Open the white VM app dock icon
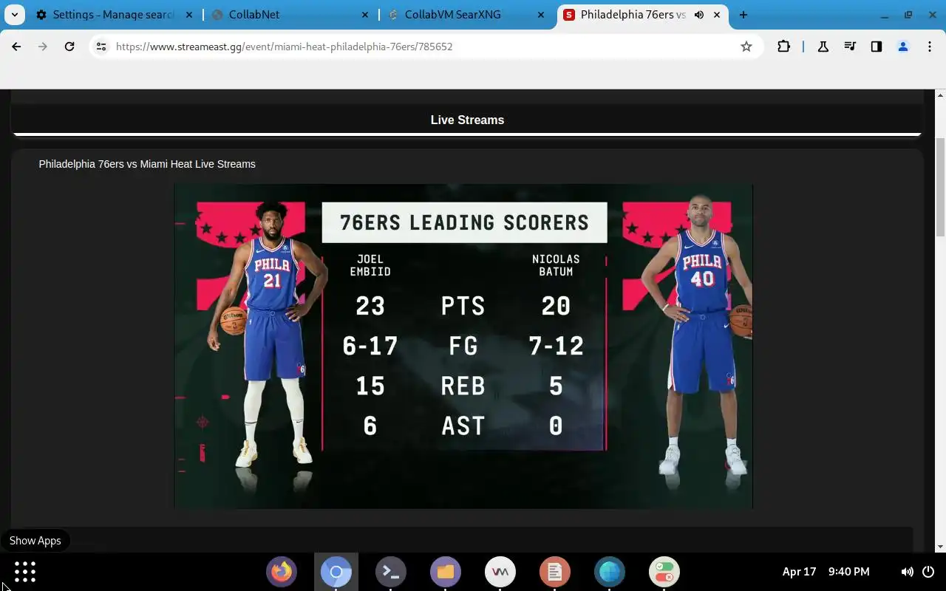The width and height of the screenshot is (946, 591). [500, 572]
